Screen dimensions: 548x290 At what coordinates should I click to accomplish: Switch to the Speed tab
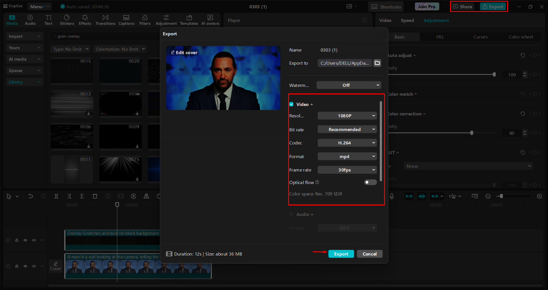[x=407, y=20]
